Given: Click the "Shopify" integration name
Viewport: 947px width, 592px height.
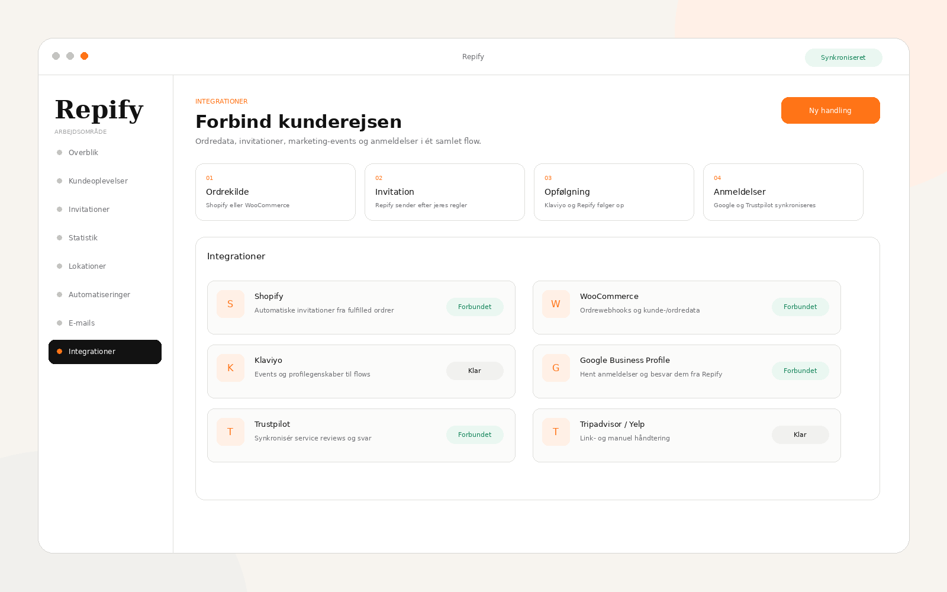Looking at the screenshot, I should [269, 297].
